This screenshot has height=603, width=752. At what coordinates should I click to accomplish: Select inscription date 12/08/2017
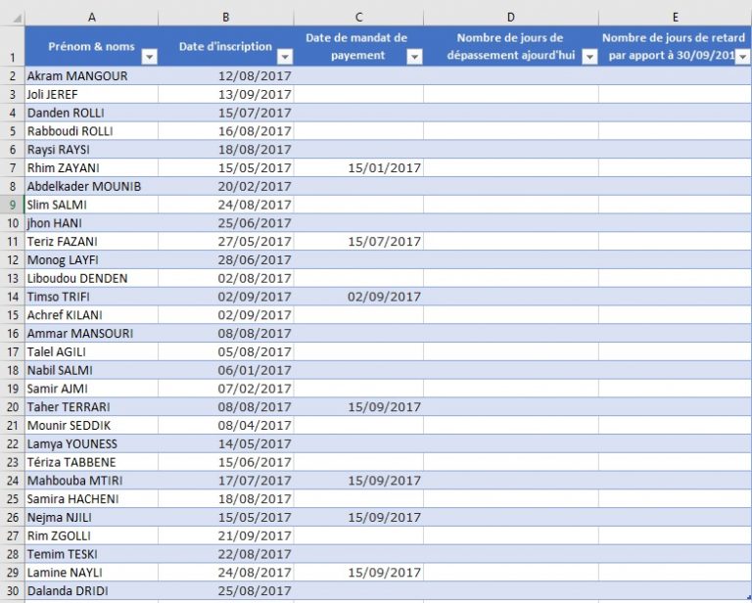226,75
